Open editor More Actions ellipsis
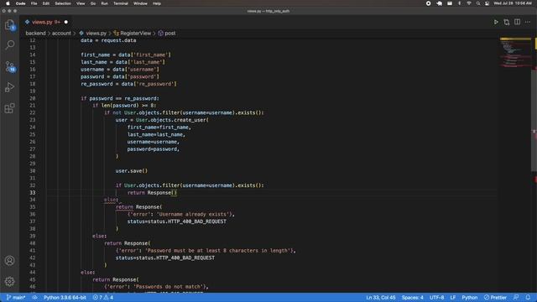This screenshot has height=302, width=537. pyautogui.click(x=528, y=22)
